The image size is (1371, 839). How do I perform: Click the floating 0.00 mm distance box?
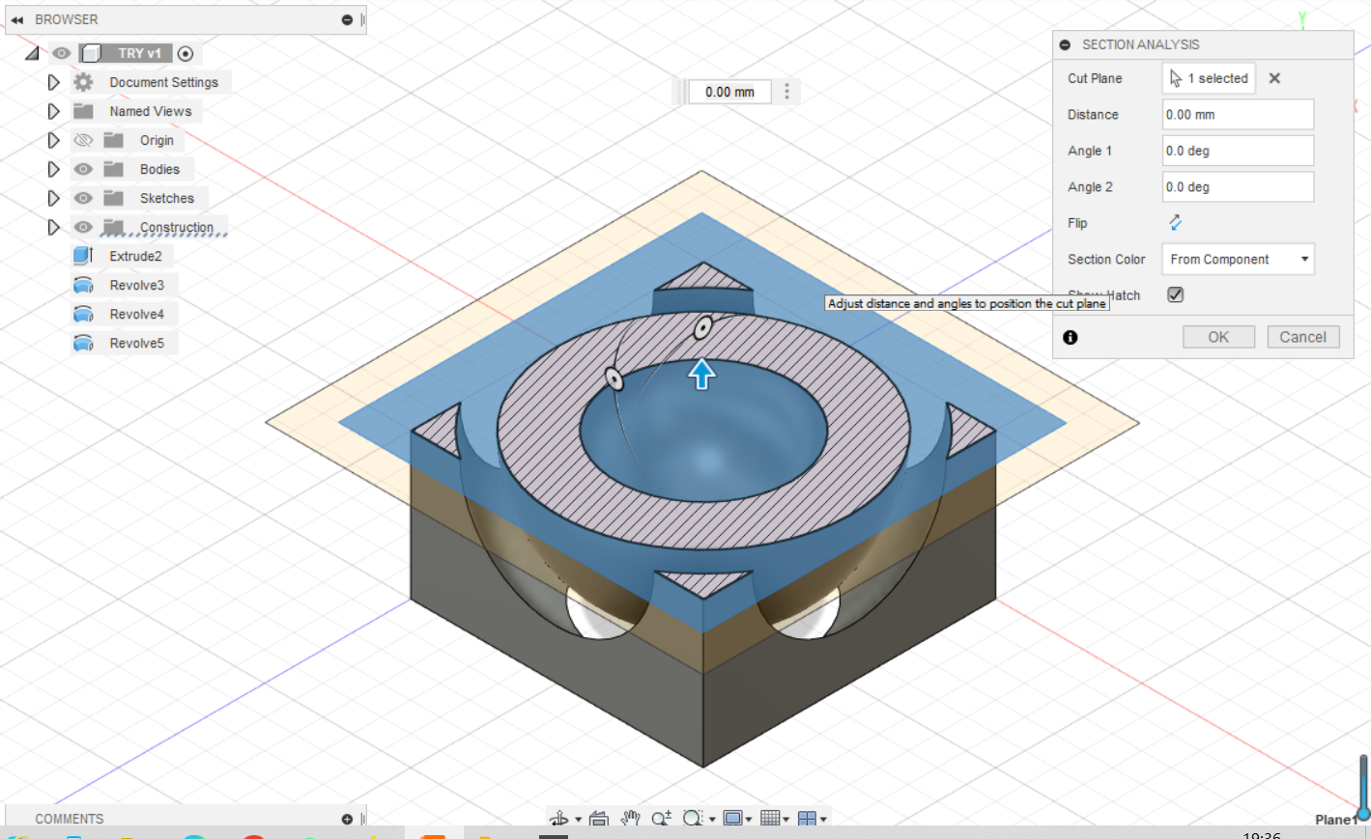729,92
